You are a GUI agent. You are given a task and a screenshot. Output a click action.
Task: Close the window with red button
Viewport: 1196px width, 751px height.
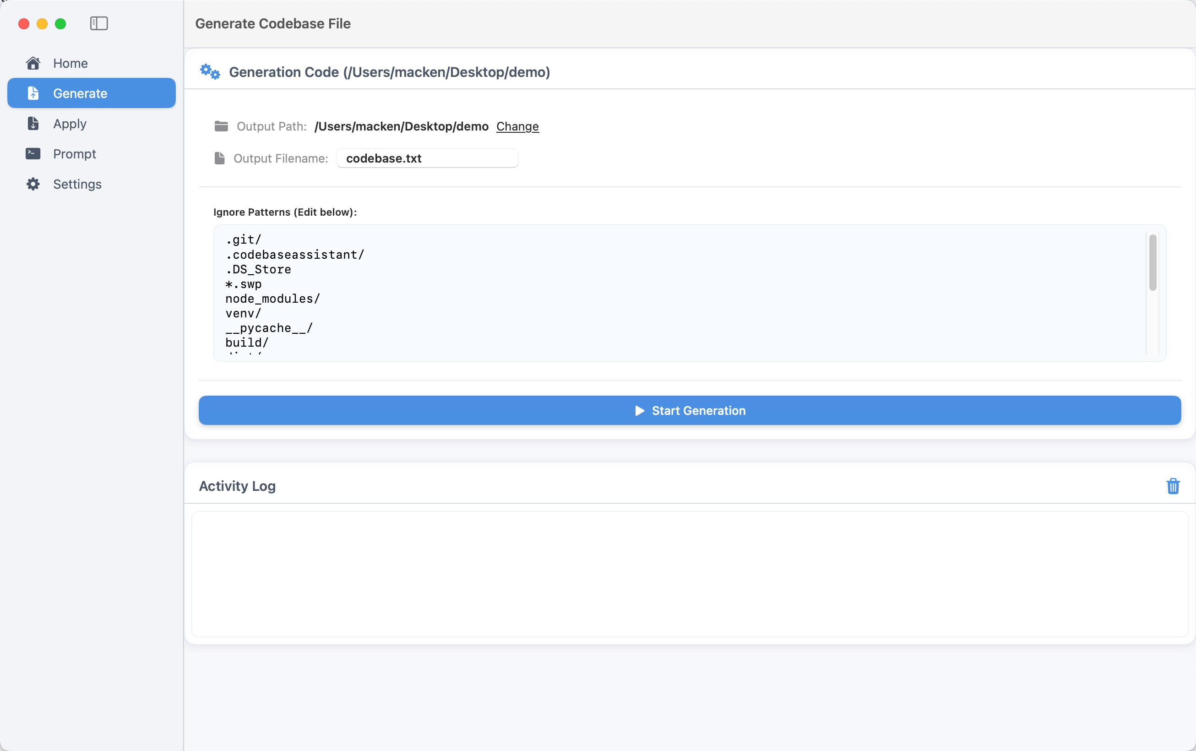pos(24,23)
